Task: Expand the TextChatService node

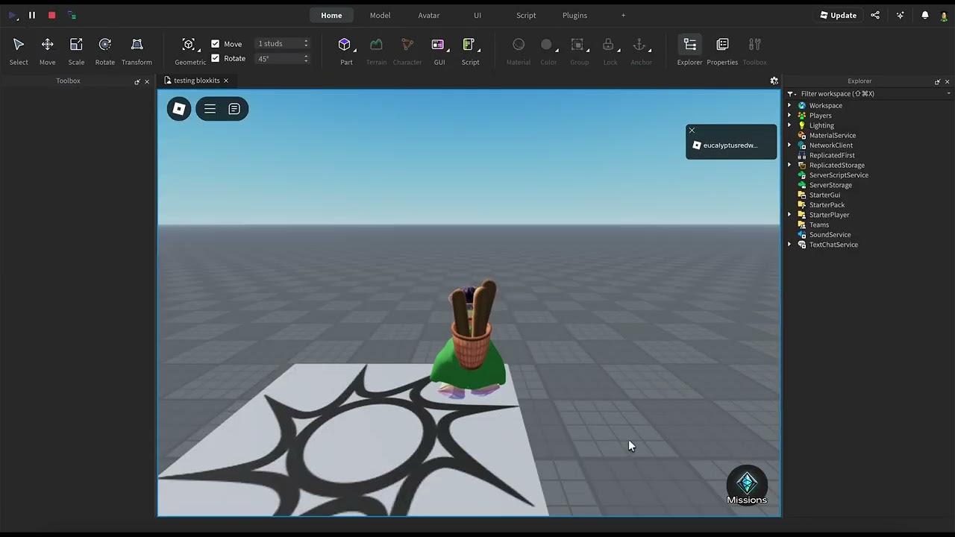Action: [x=789, y=245]
